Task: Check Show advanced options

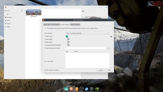Action: [x=44, y=70]
